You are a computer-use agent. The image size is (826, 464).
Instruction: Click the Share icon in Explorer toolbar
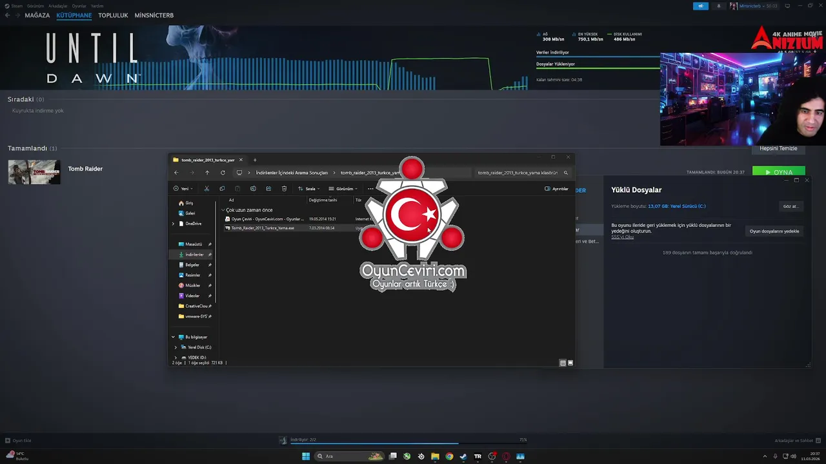coord(268,189)
